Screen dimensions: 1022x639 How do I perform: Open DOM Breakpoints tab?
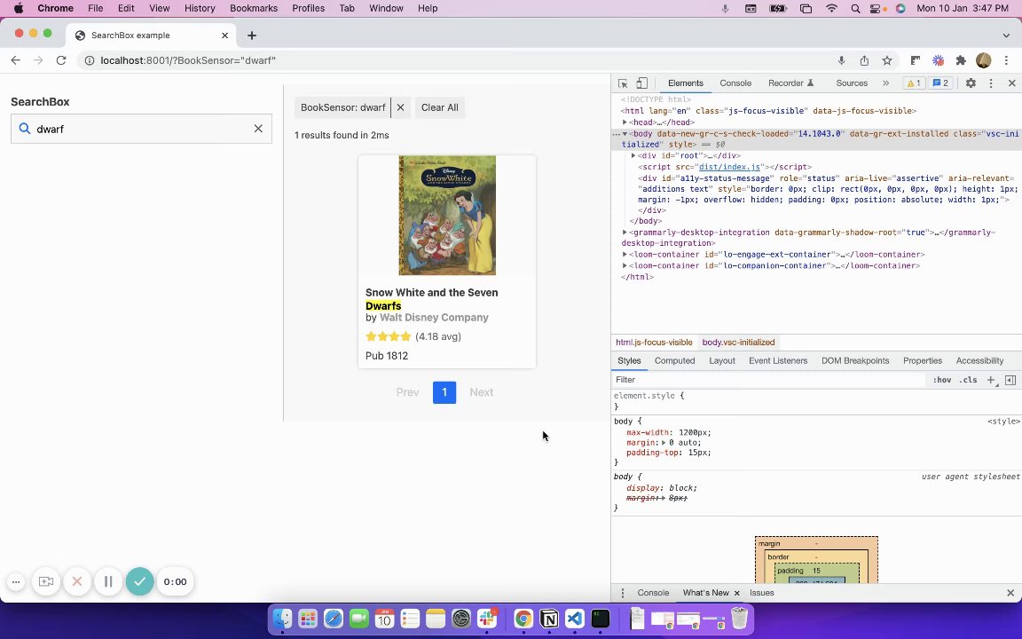855,360
